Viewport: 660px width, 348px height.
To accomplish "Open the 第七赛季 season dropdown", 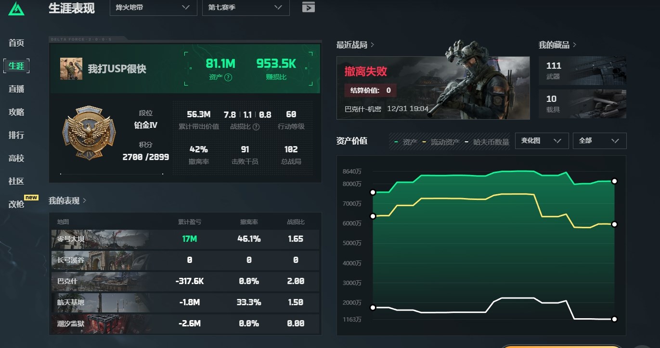I will [246, 8].
